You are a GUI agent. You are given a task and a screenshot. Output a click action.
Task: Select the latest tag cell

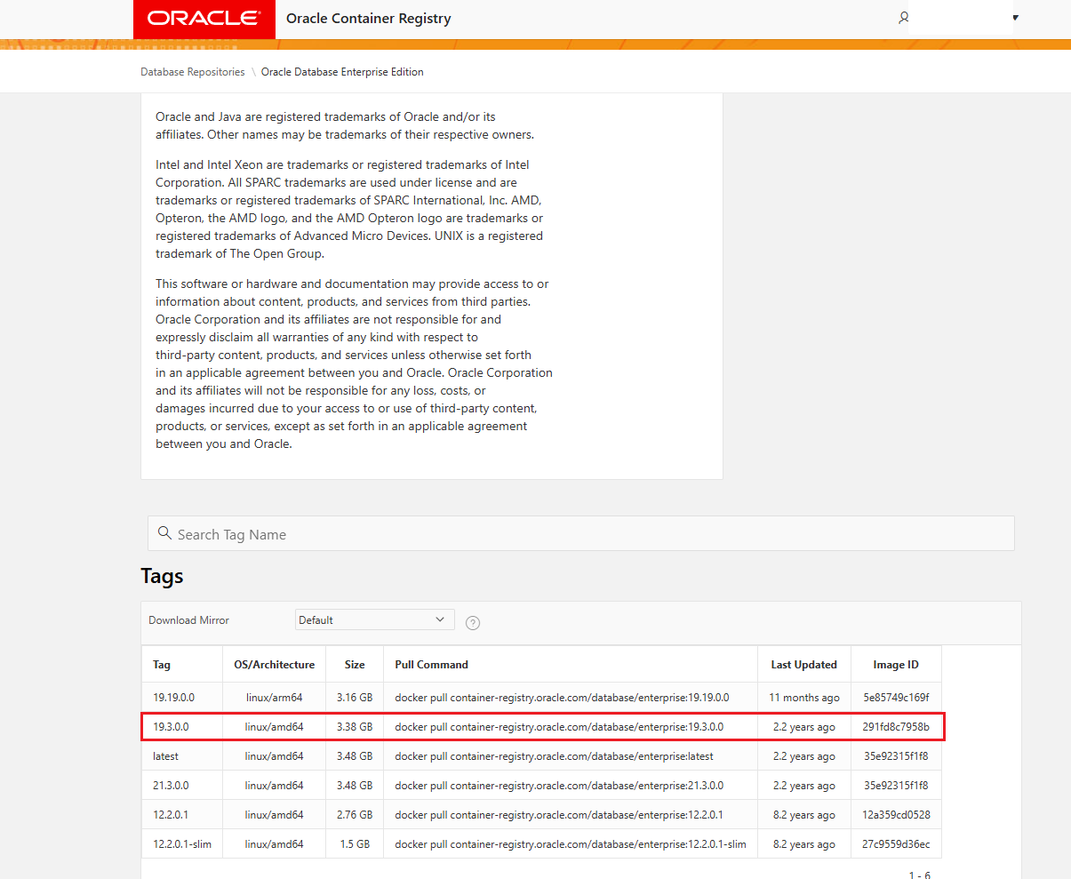pos(165,756)
